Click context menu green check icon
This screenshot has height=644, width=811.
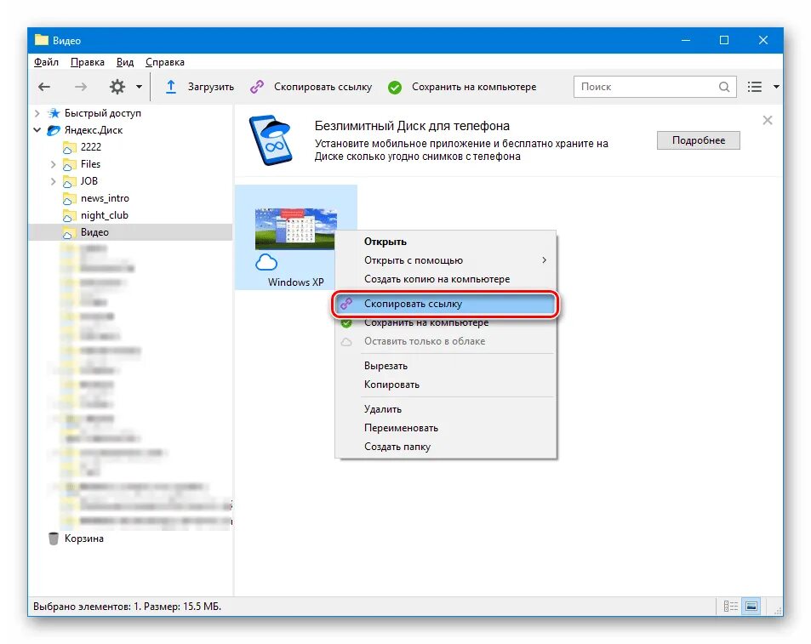click(x=346, y=323)
